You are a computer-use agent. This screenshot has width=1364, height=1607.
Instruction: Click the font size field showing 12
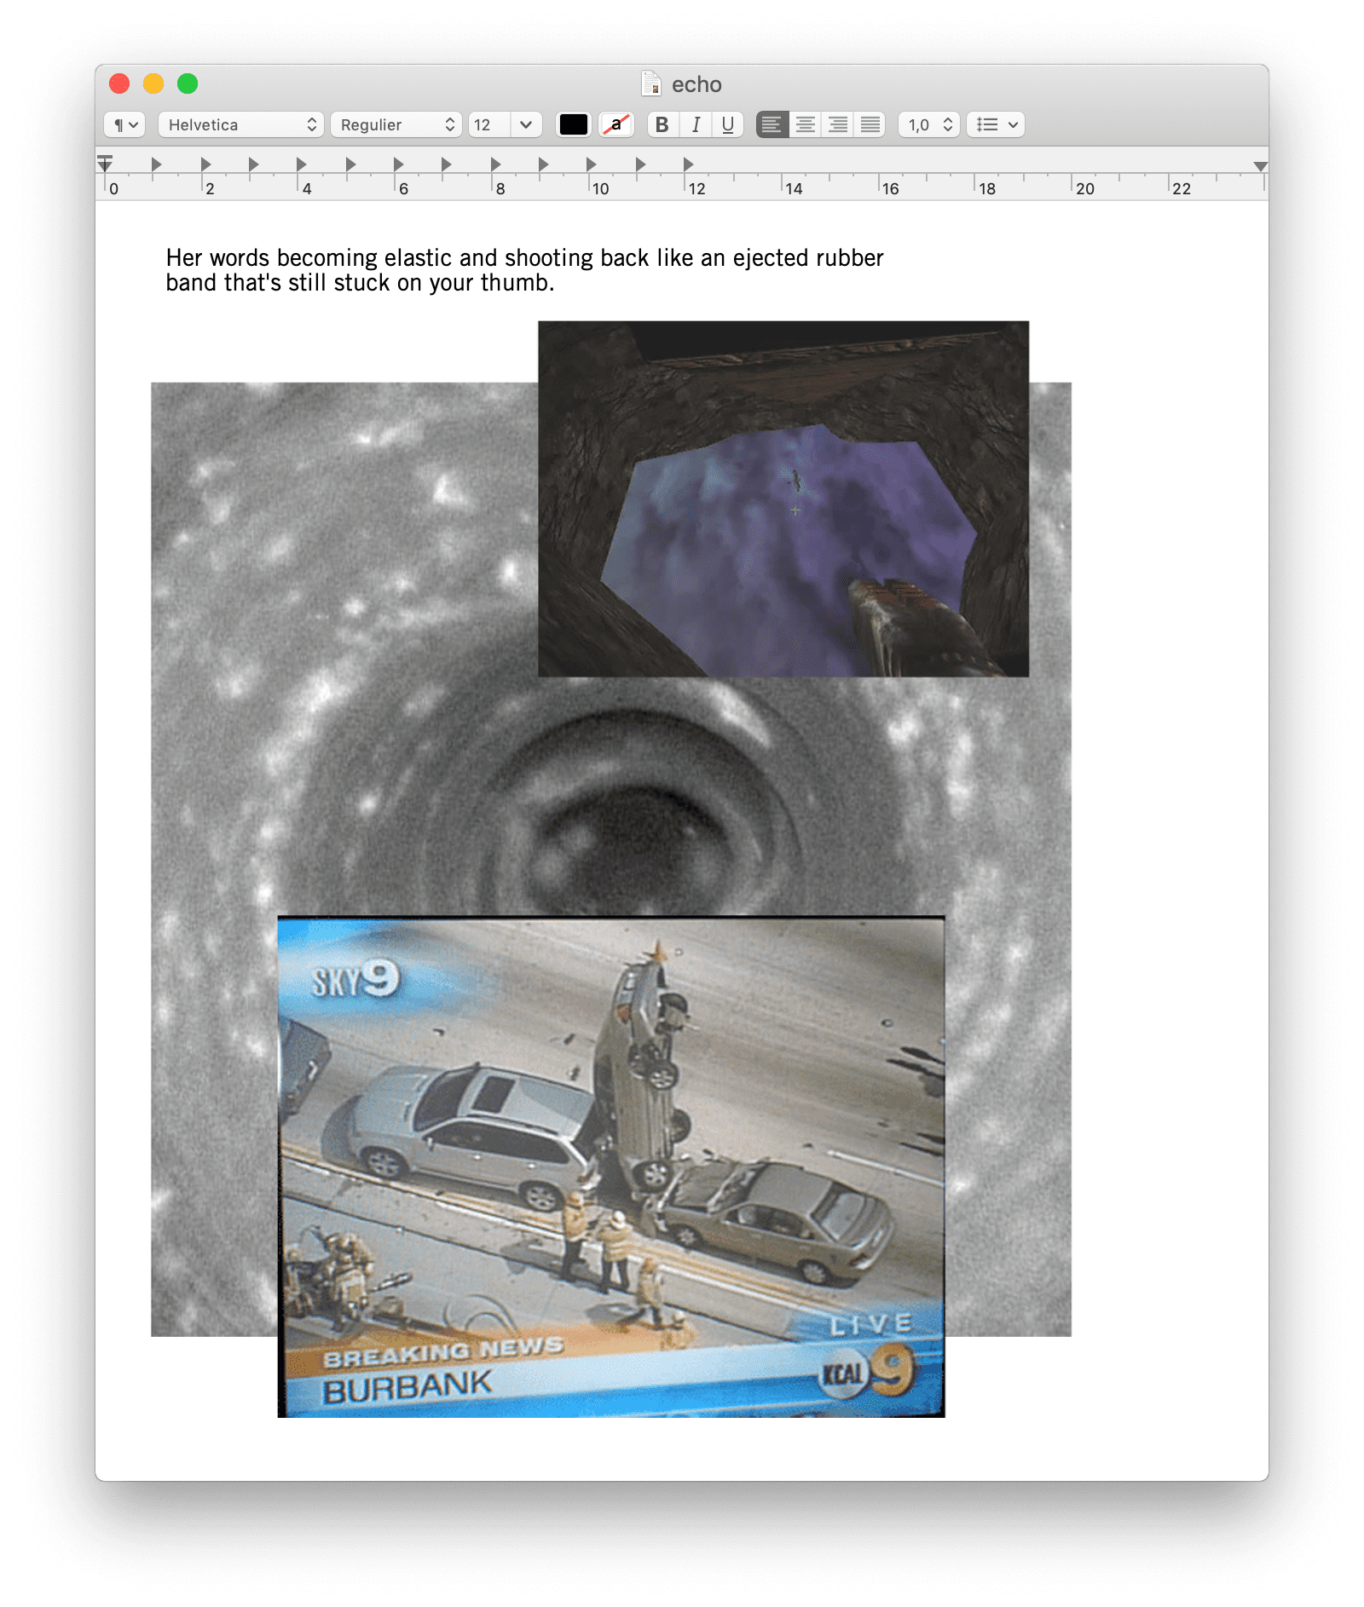489,124
